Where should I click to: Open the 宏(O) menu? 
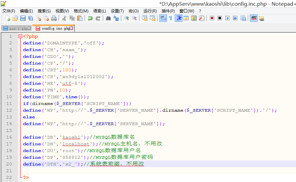pyautogui.click(x=133, y=11)
